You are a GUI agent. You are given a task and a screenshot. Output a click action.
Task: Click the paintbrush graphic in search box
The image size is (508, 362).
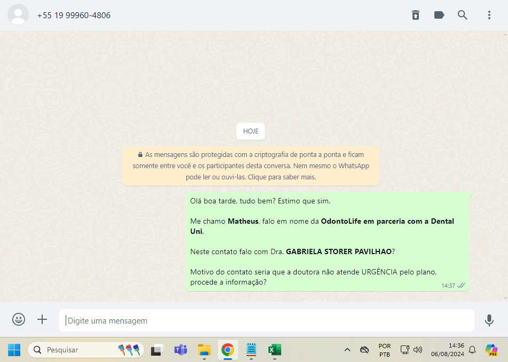pos(129,350)
